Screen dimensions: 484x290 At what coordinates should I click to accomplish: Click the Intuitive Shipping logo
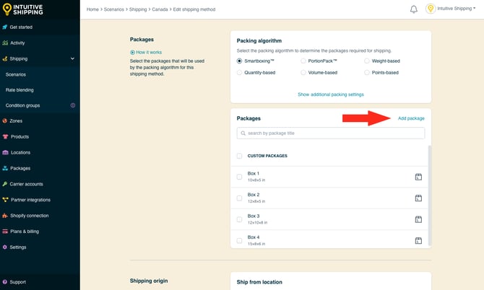(x=22, y=9)
